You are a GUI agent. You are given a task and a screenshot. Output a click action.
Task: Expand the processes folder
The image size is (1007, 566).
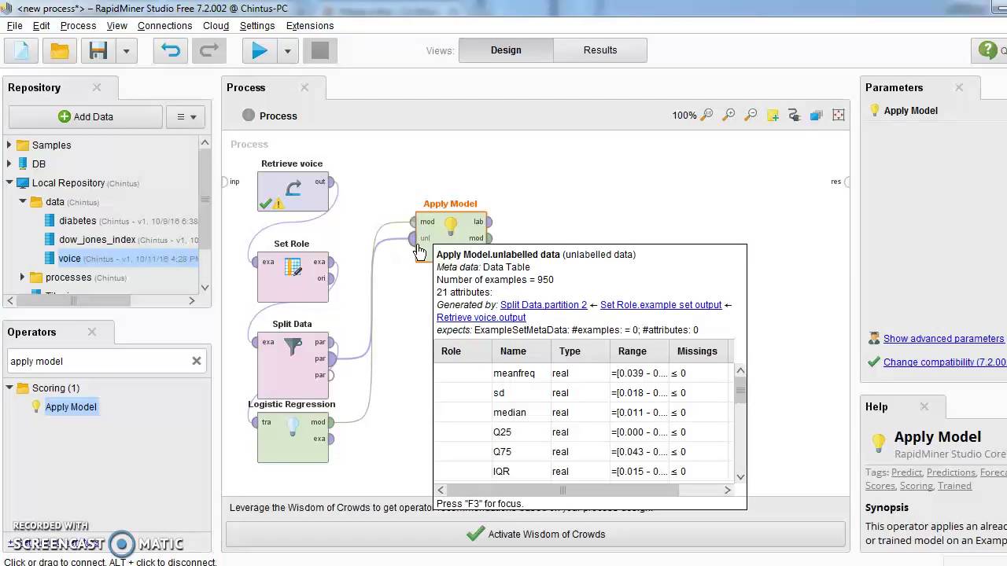(23, 277)
